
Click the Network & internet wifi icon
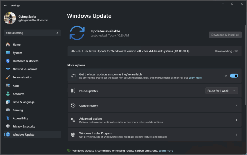click(8, 69)
